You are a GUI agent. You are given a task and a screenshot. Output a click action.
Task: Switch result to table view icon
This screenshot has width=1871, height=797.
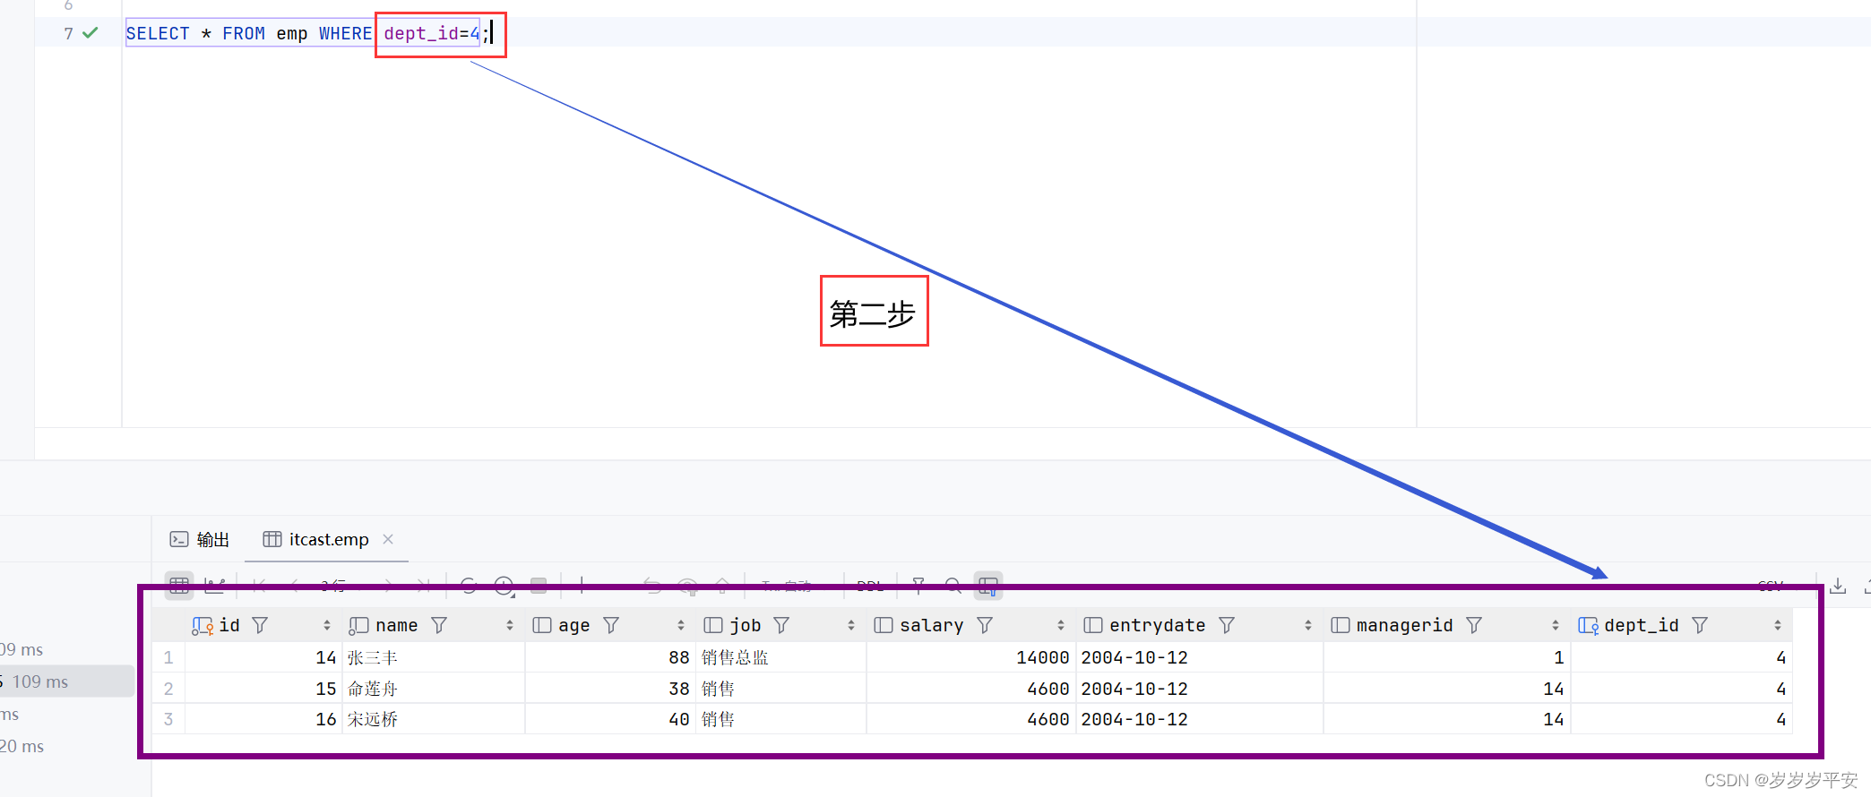(x=179, y=586)
